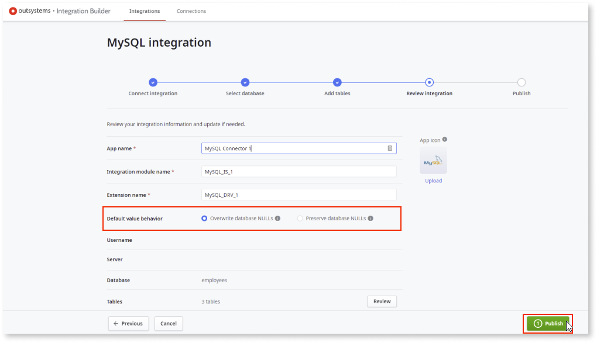Click Previous to go back a step
597x343 pixels.
coord(128,323)
